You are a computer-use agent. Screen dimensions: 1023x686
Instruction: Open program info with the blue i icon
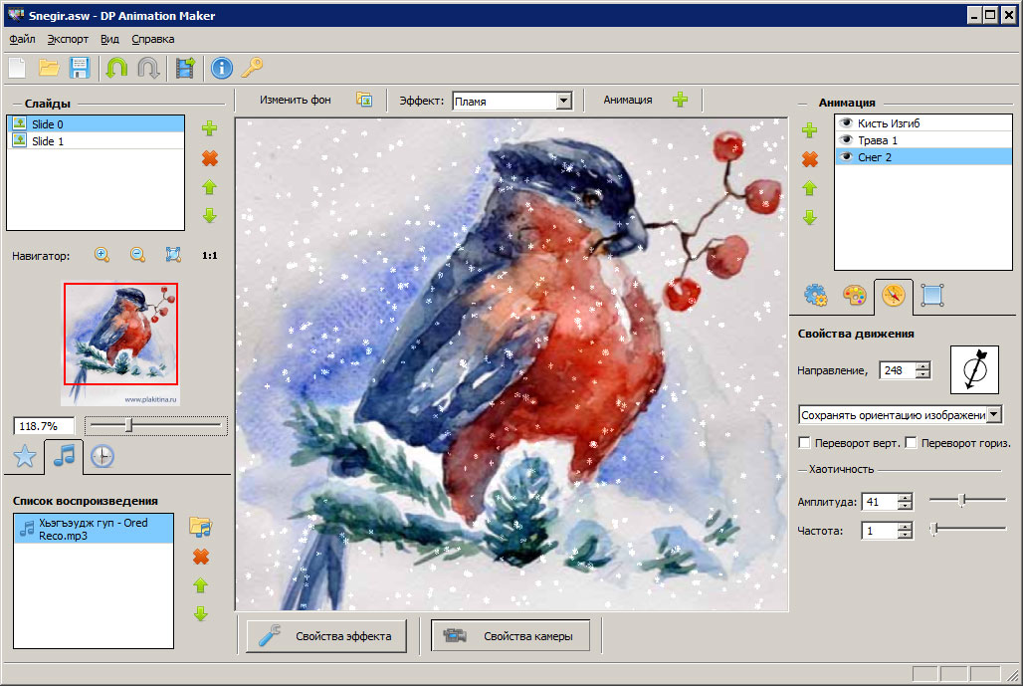pos(222,68)
